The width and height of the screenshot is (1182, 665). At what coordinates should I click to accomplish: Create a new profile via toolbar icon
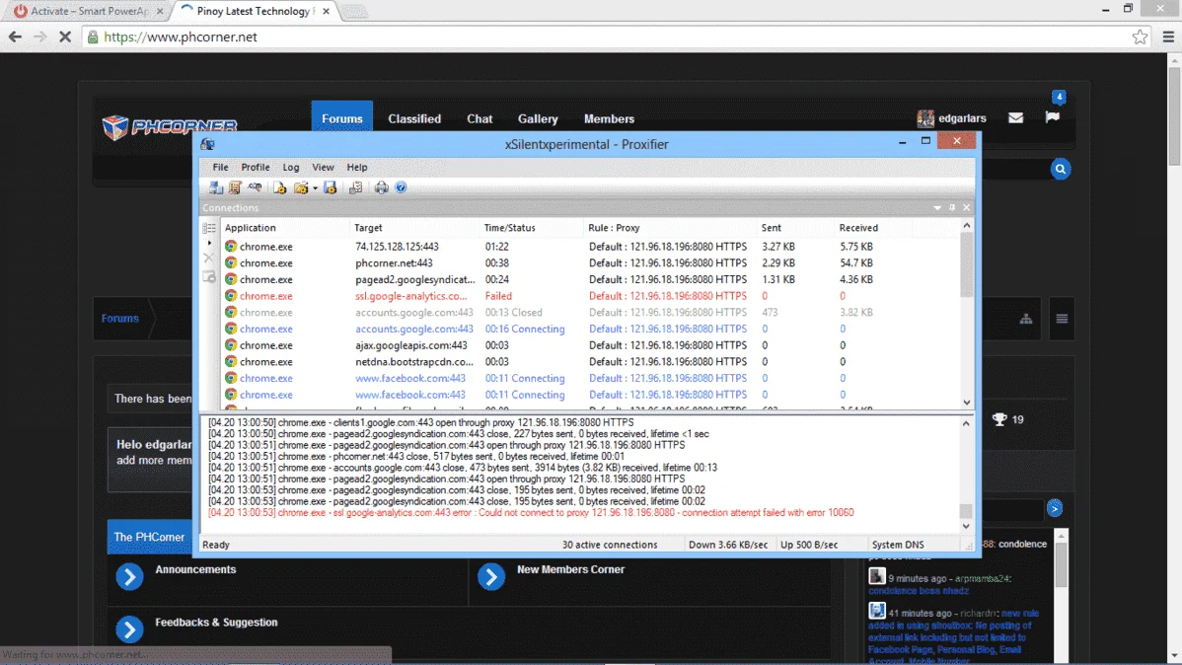(279, 187)
